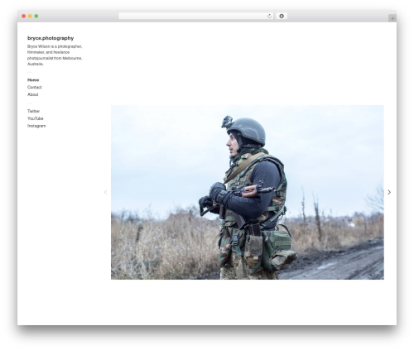Maximize the window with green button
The width and height of the screenshot is (414, 350).
coord(36,16)
